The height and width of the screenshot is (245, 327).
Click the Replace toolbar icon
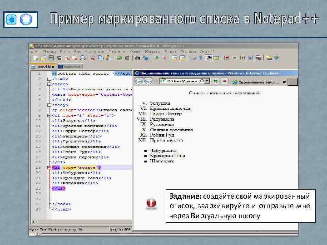pyautogui.click(x=146, y=58)
